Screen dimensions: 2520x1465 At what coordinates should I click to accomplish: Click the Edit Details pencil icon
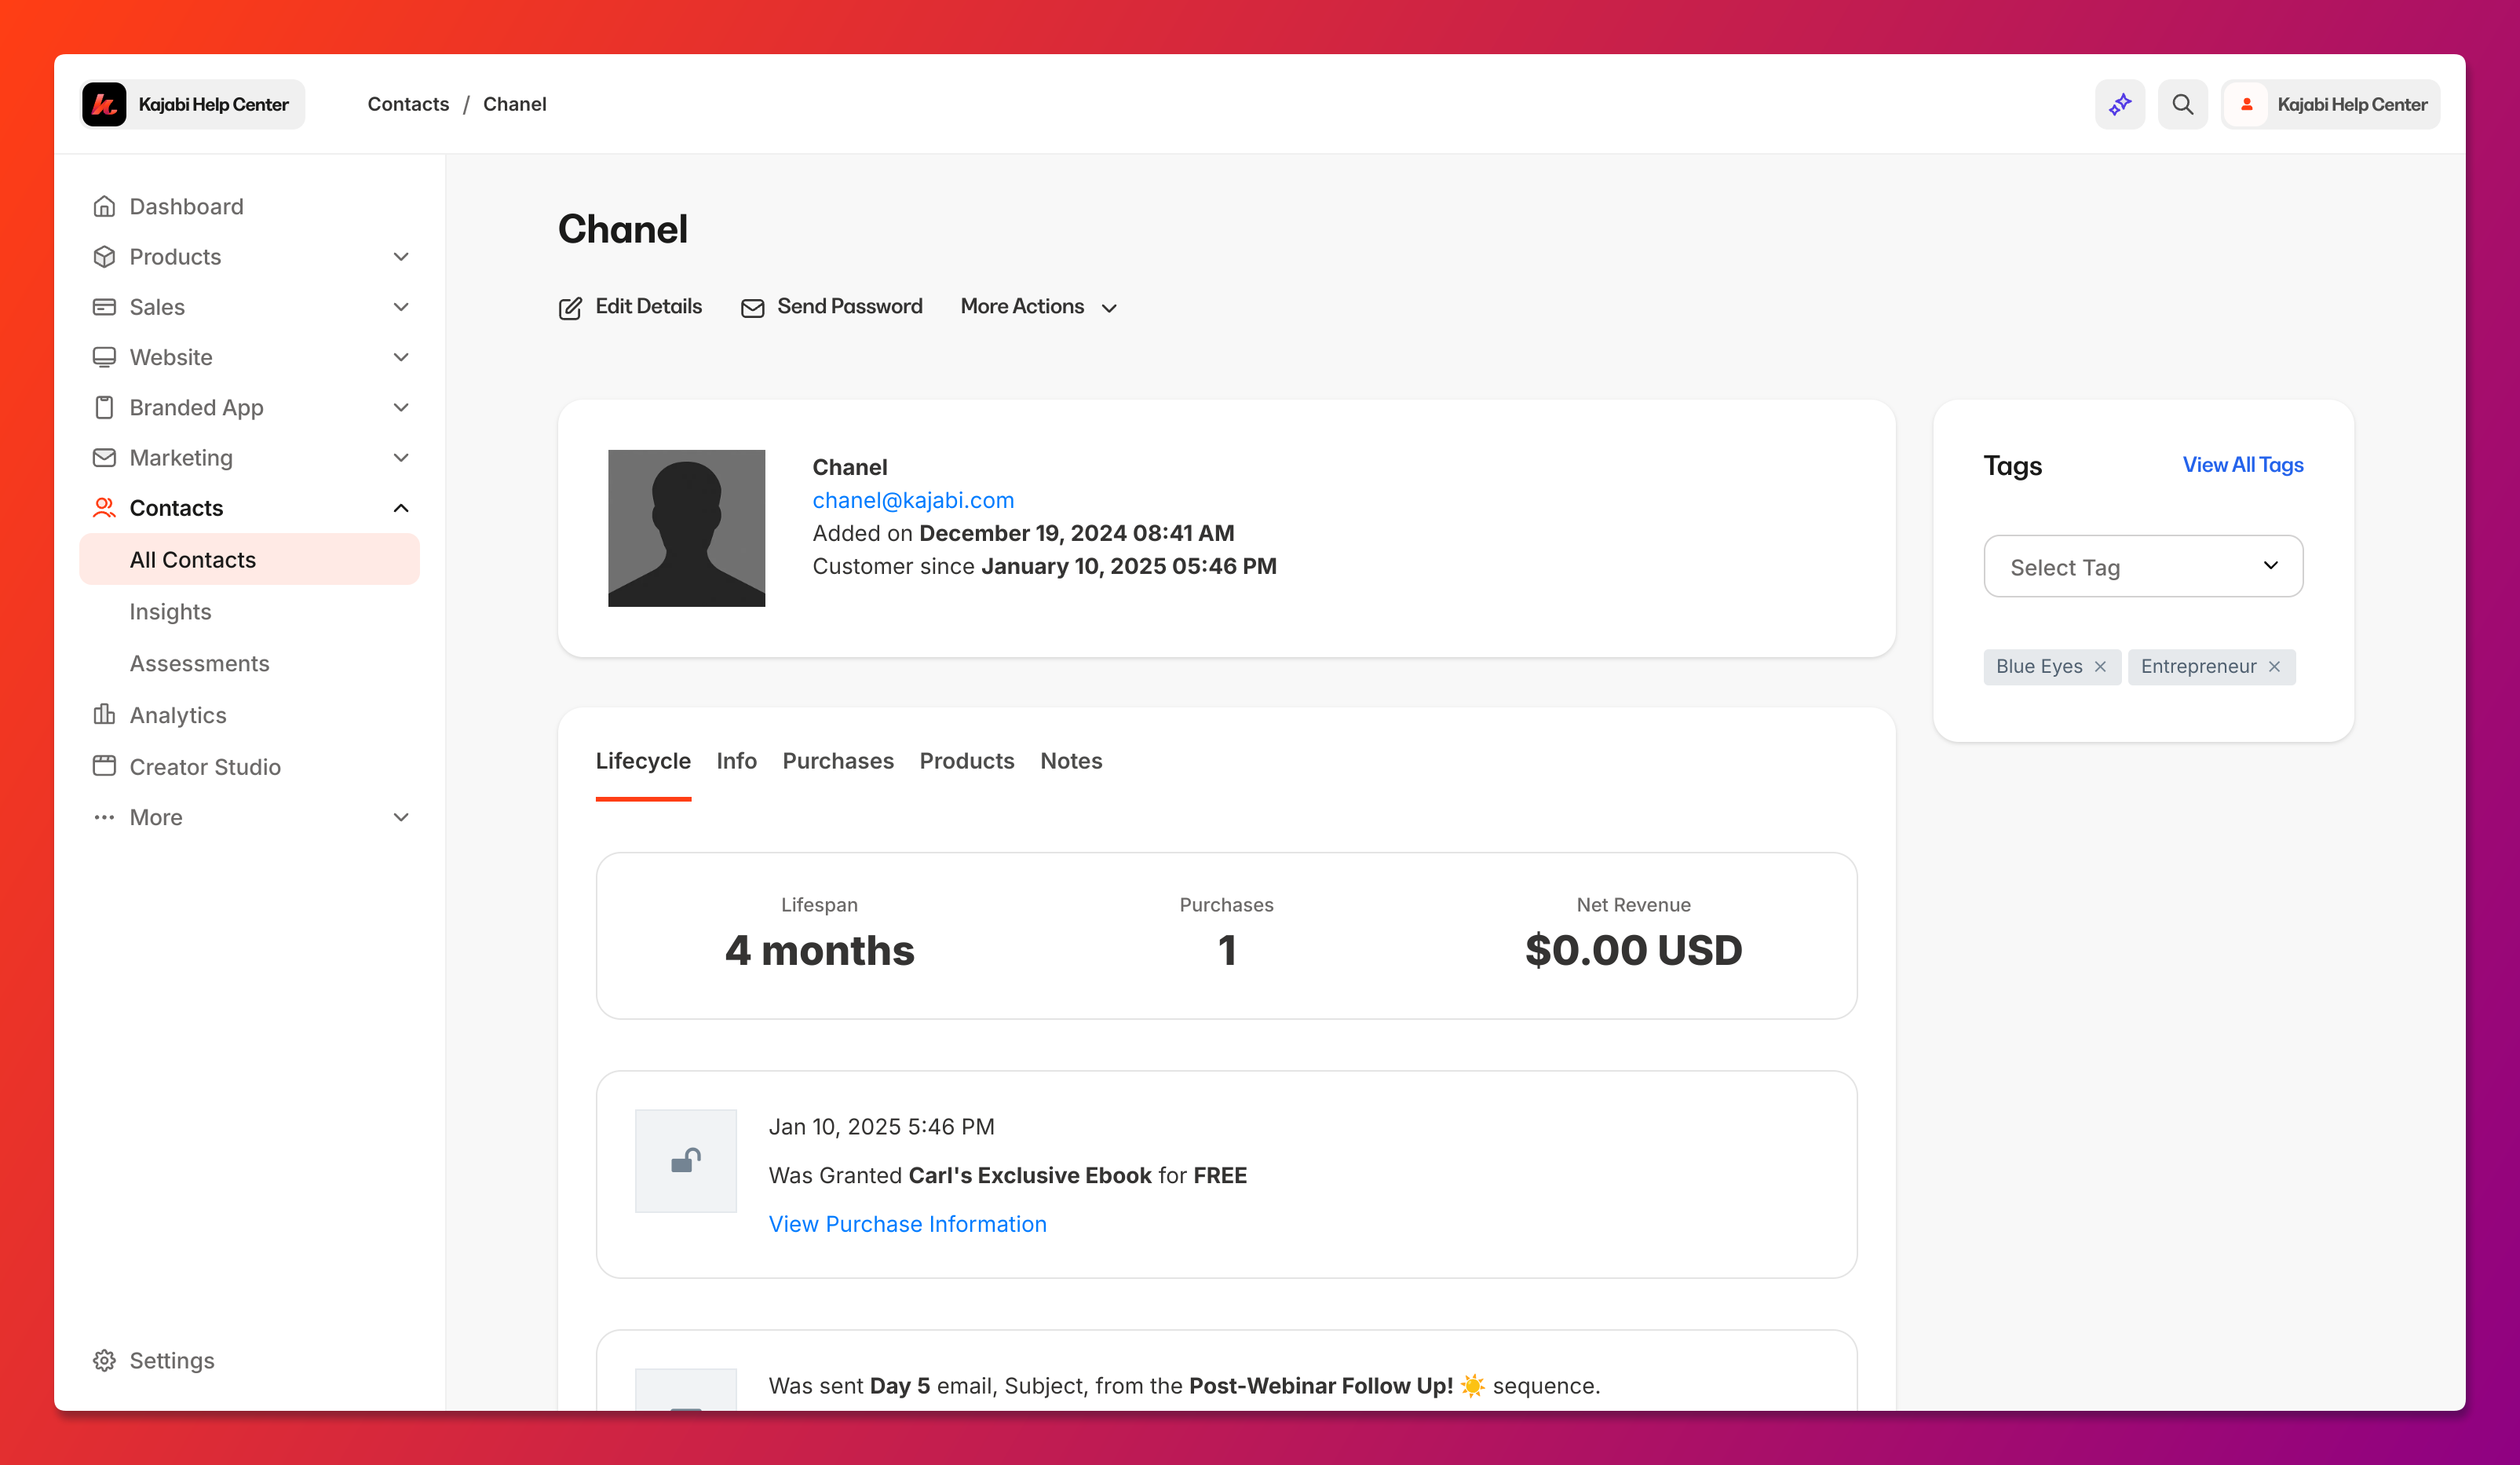[570, 308]
